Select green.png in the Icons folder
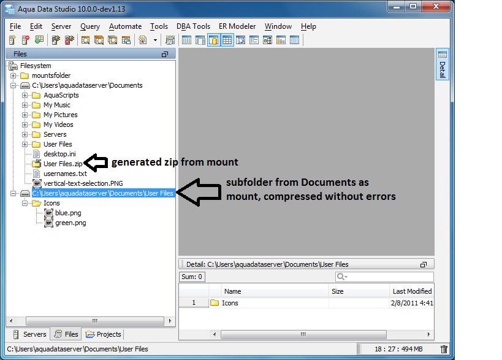This screenshot has width=502, height=360. (x=70, y=223)
